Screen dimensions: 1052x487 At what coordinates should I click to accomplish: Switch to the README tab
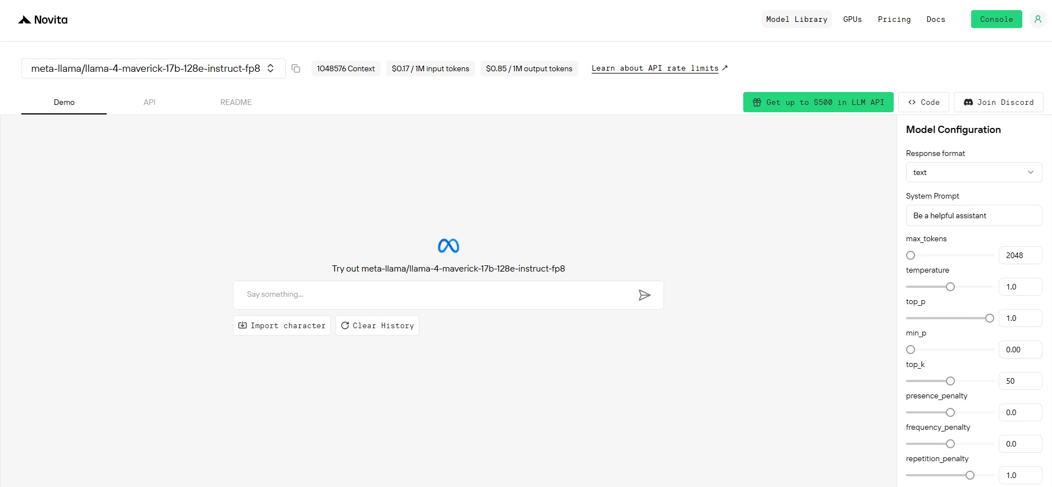click(236, 102)
